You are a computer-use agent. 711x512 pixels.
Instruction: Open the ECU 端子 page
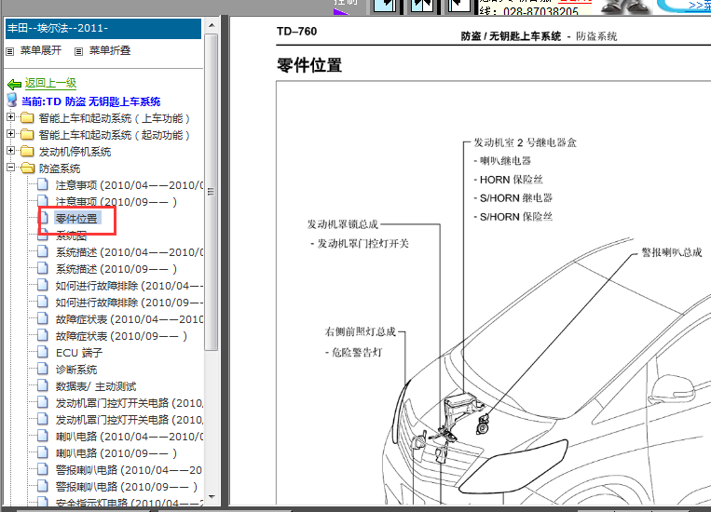pyautogui.click(x=79, y=353)
